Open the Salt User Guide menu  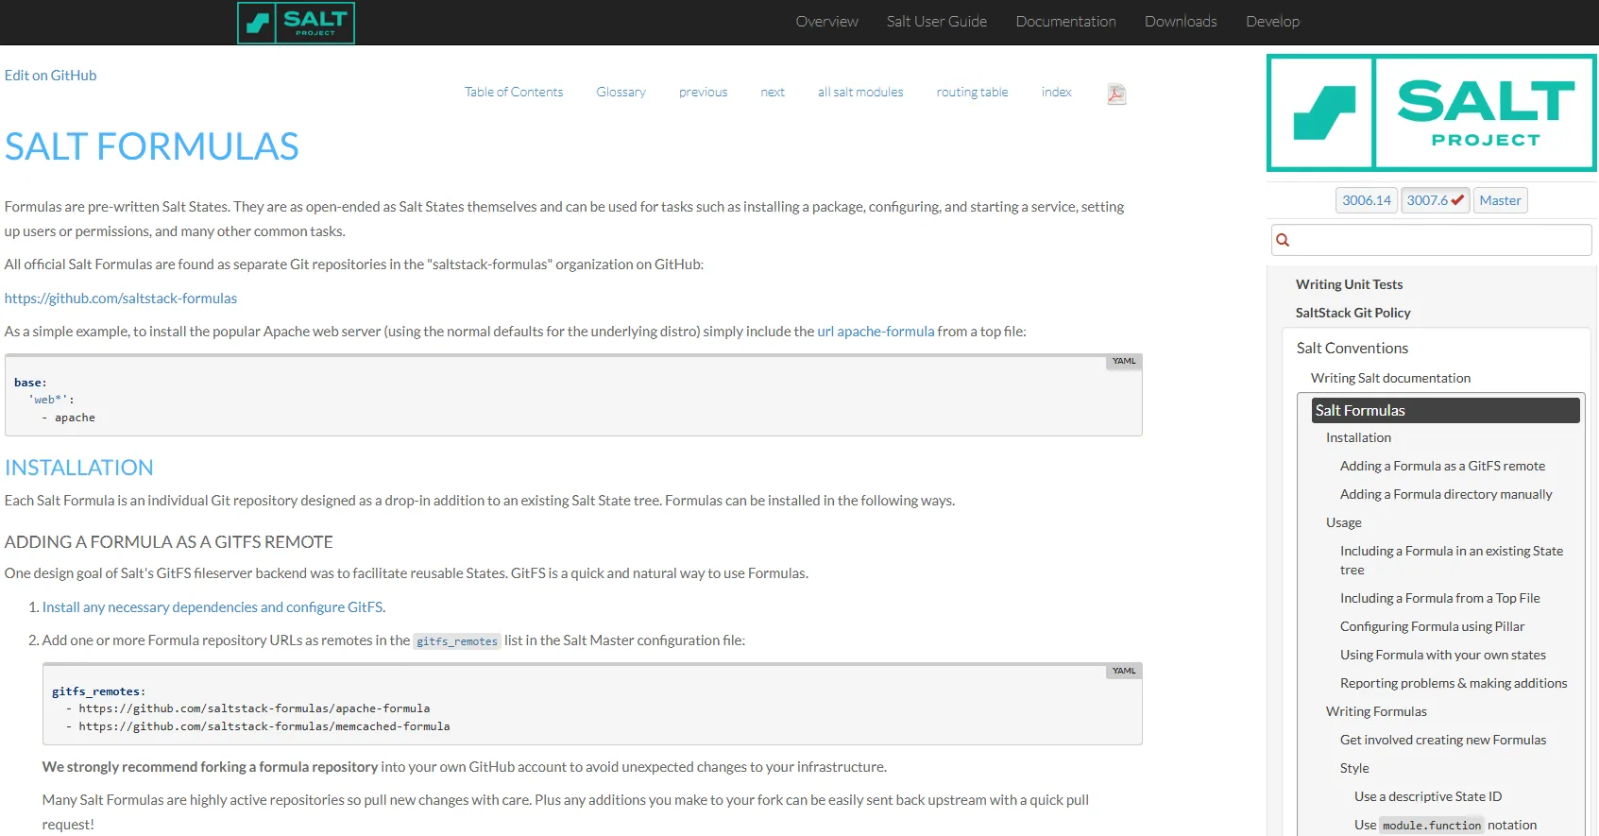[x=937, y=22]
